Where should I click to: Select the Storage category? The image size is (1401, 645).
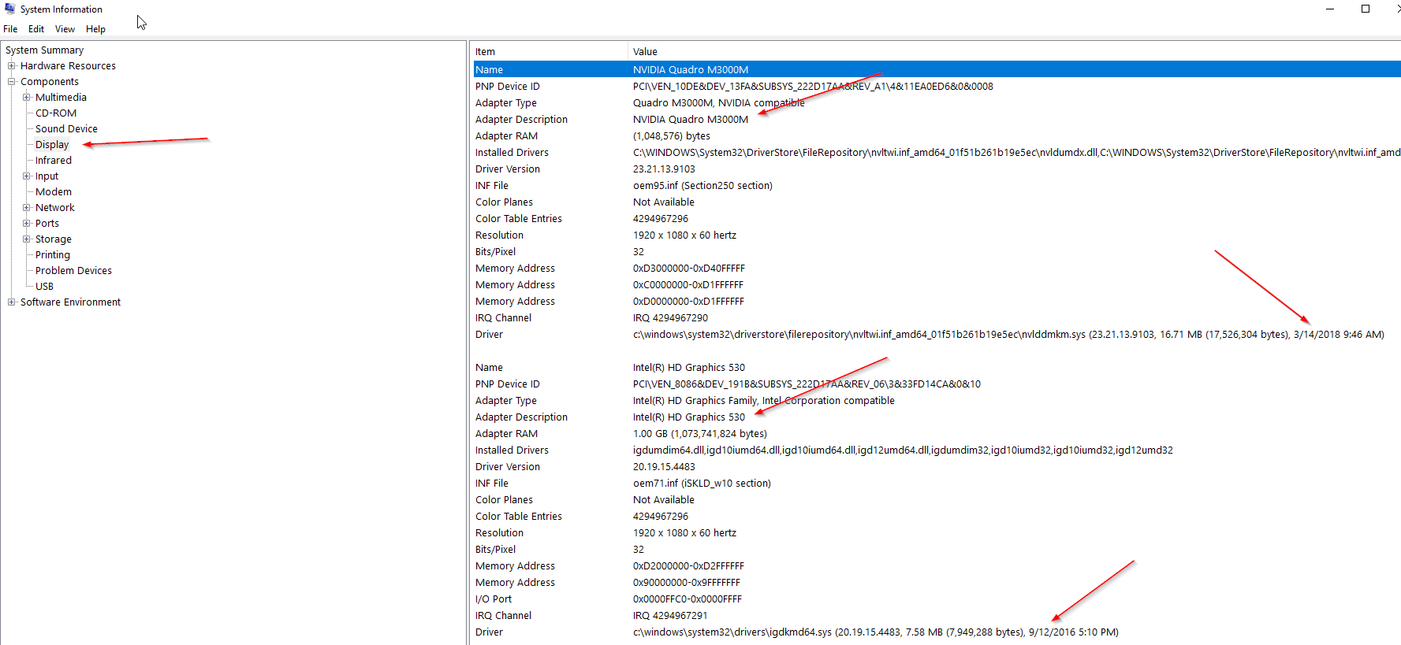(53, 239)
